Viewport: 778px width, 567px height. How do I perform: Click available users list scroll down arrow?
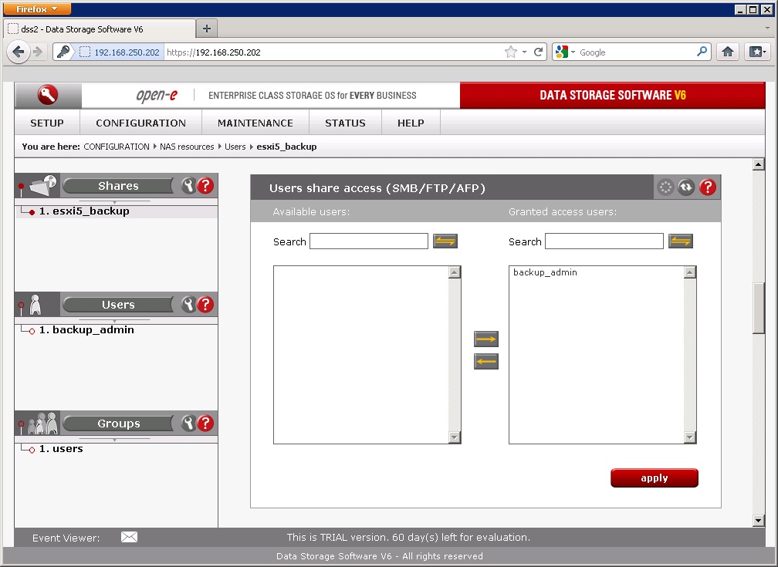(455, 437)
